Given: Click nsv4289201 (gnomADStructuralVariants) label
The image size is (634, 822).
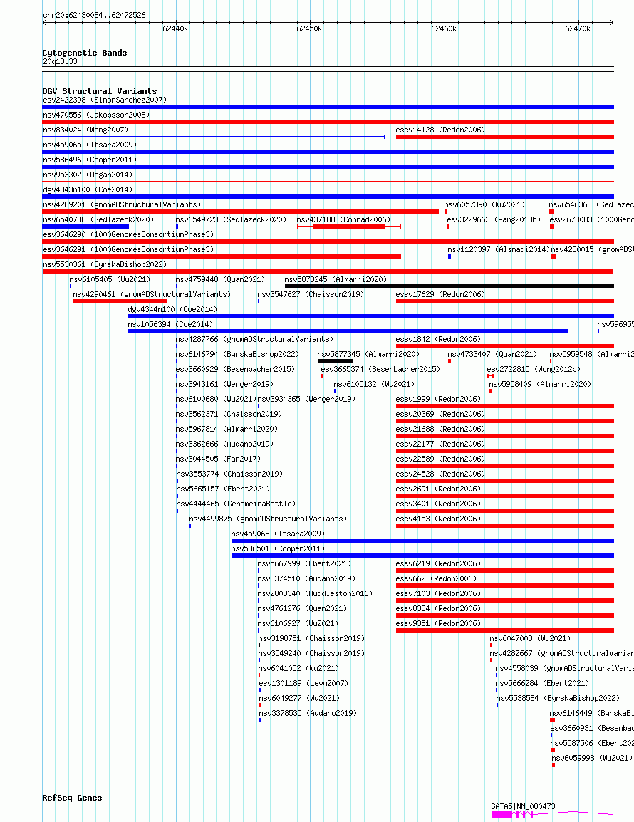Looking at the screenshot, I should coord(122,204).
